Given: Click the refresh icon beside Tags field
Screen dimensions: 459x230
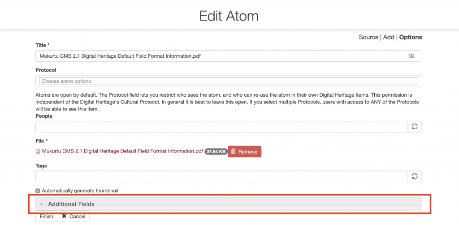Looking at the screenshot, I should pyautogui.click(x=415, y=176).
